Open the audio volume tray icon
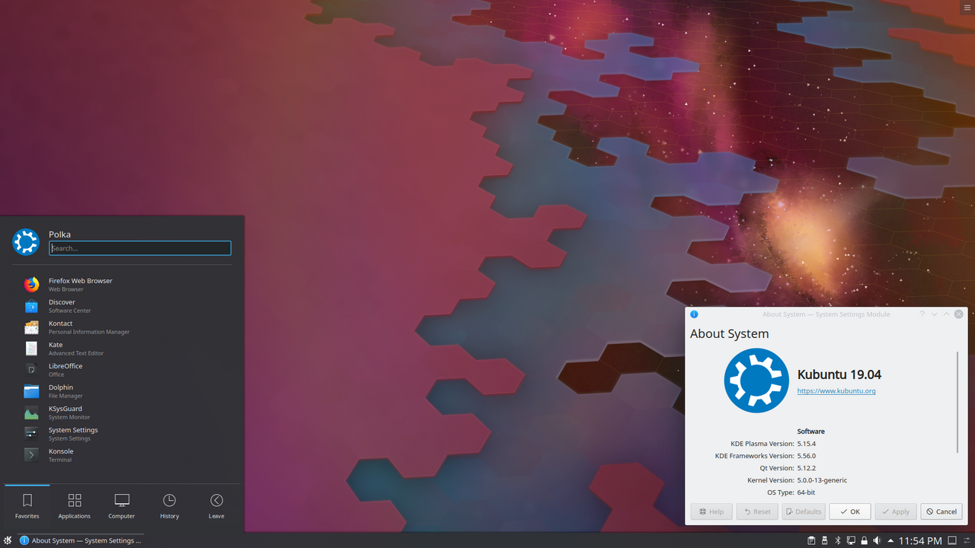 [x=877, y=540]
